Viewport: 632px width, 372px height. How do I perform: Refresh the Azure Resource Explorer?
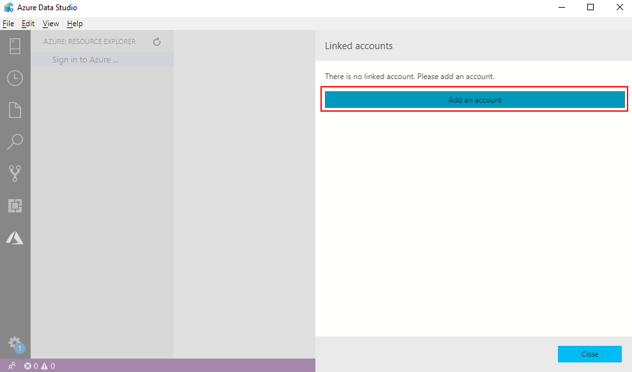coord(156,41)
